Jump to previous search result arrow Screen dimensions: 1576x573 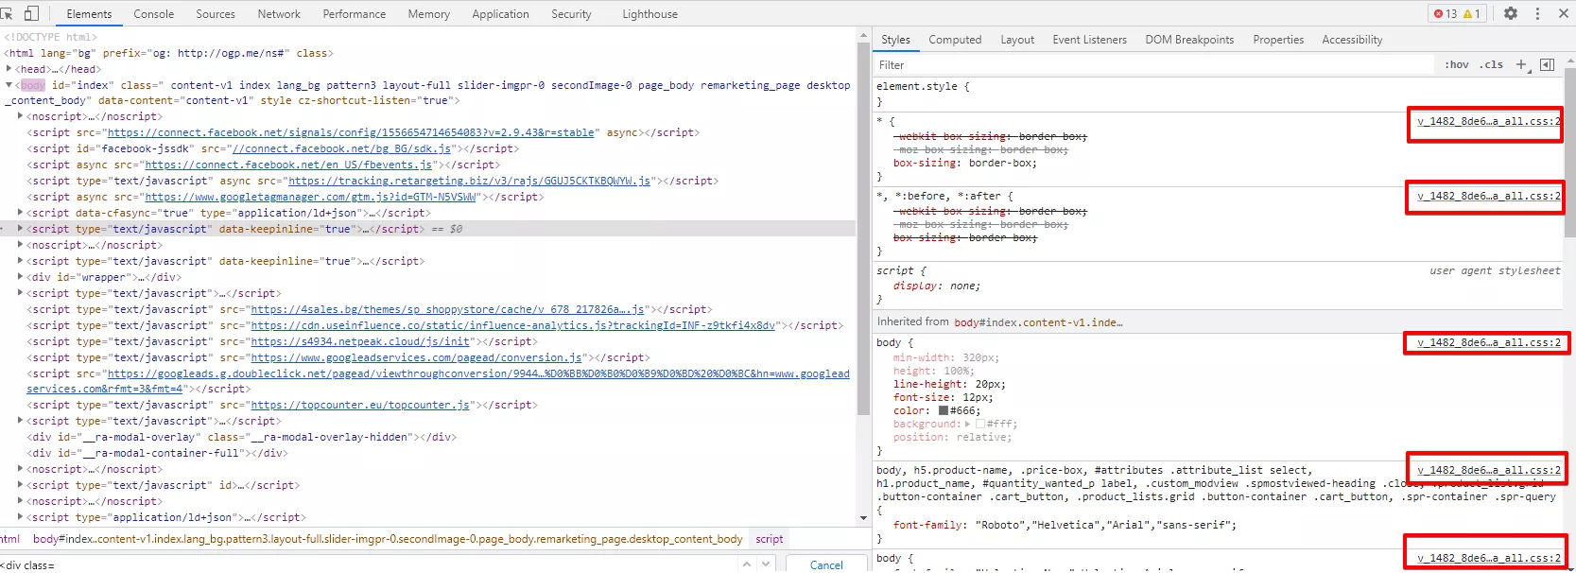[747, 564]
